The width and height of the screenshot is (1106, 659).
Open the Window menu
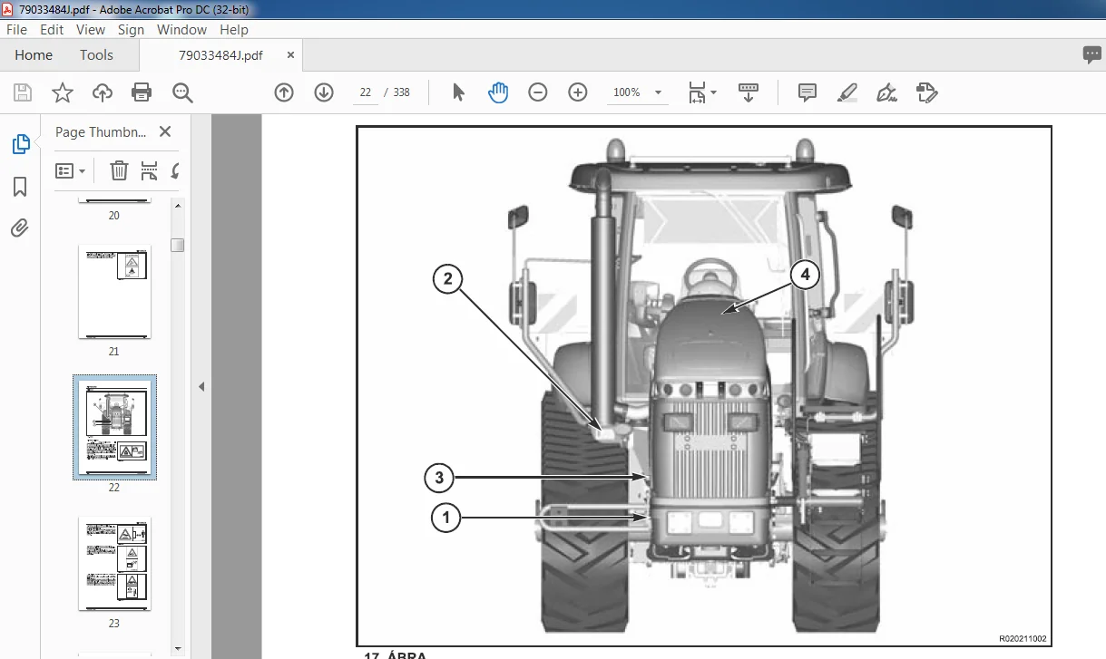point(182,29)
